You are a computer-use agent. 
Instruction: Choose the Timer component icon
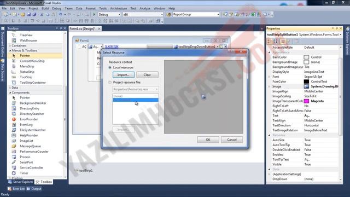click(x=14, y=173)
